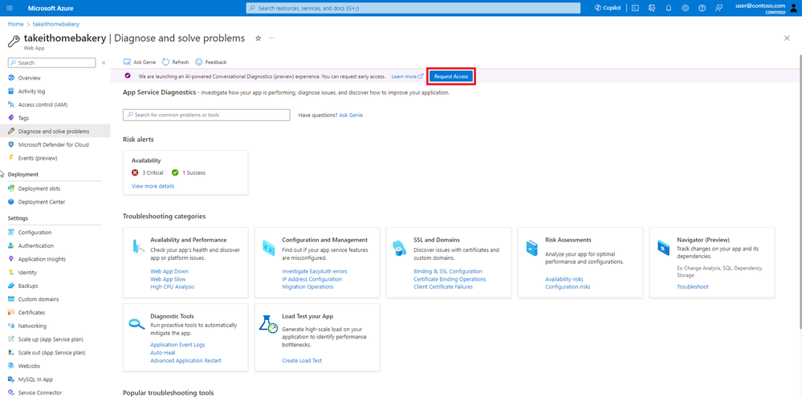
Task: Pin page with the favorite star
Action: coord(259,38)
